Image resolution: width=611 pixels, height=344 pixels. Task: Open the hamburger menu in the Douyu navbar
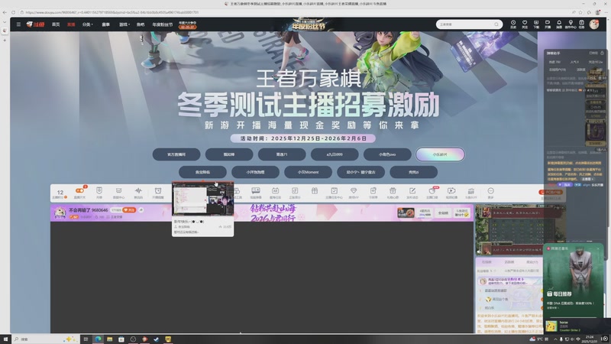[18, 24]
